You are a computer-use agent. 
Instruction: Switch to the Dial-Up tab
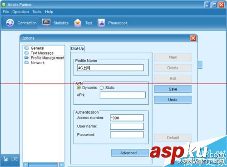click(77, 49)
